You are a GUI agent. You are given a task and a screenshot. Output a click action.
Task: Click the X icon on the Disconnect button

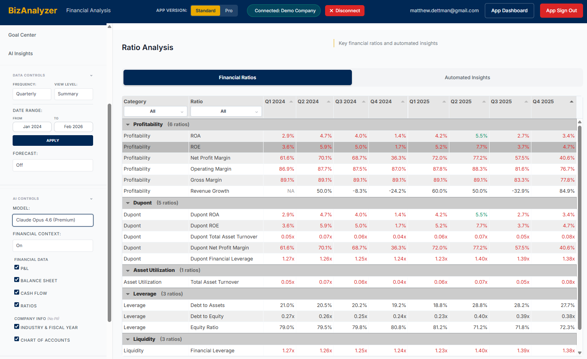pyautogui.click(x=331, y=11)
